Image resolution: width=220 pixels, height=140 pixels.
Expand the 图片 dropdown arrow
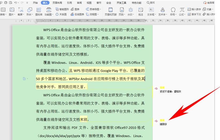15,14
